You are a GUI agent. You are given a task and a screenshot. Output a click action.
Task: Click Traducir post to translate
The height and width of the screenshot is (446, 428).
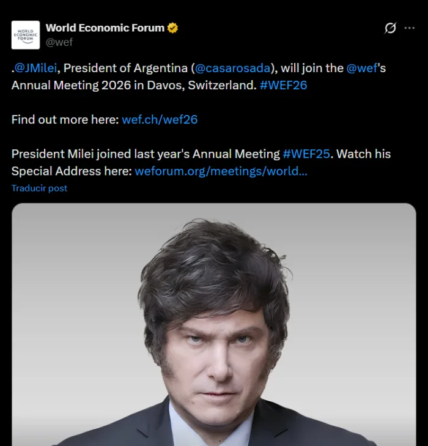39,188
